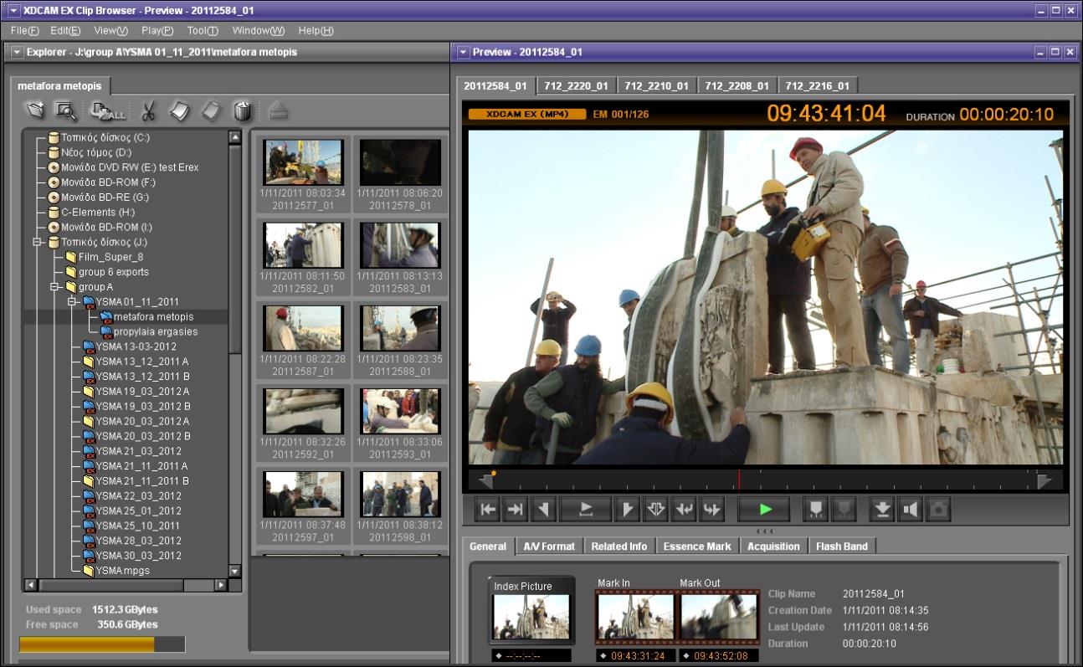Select clip thumbnail 20112577_01
The height and width of the screenshot is (667, 1083).
pyautogui.click(x=303, y=162)
